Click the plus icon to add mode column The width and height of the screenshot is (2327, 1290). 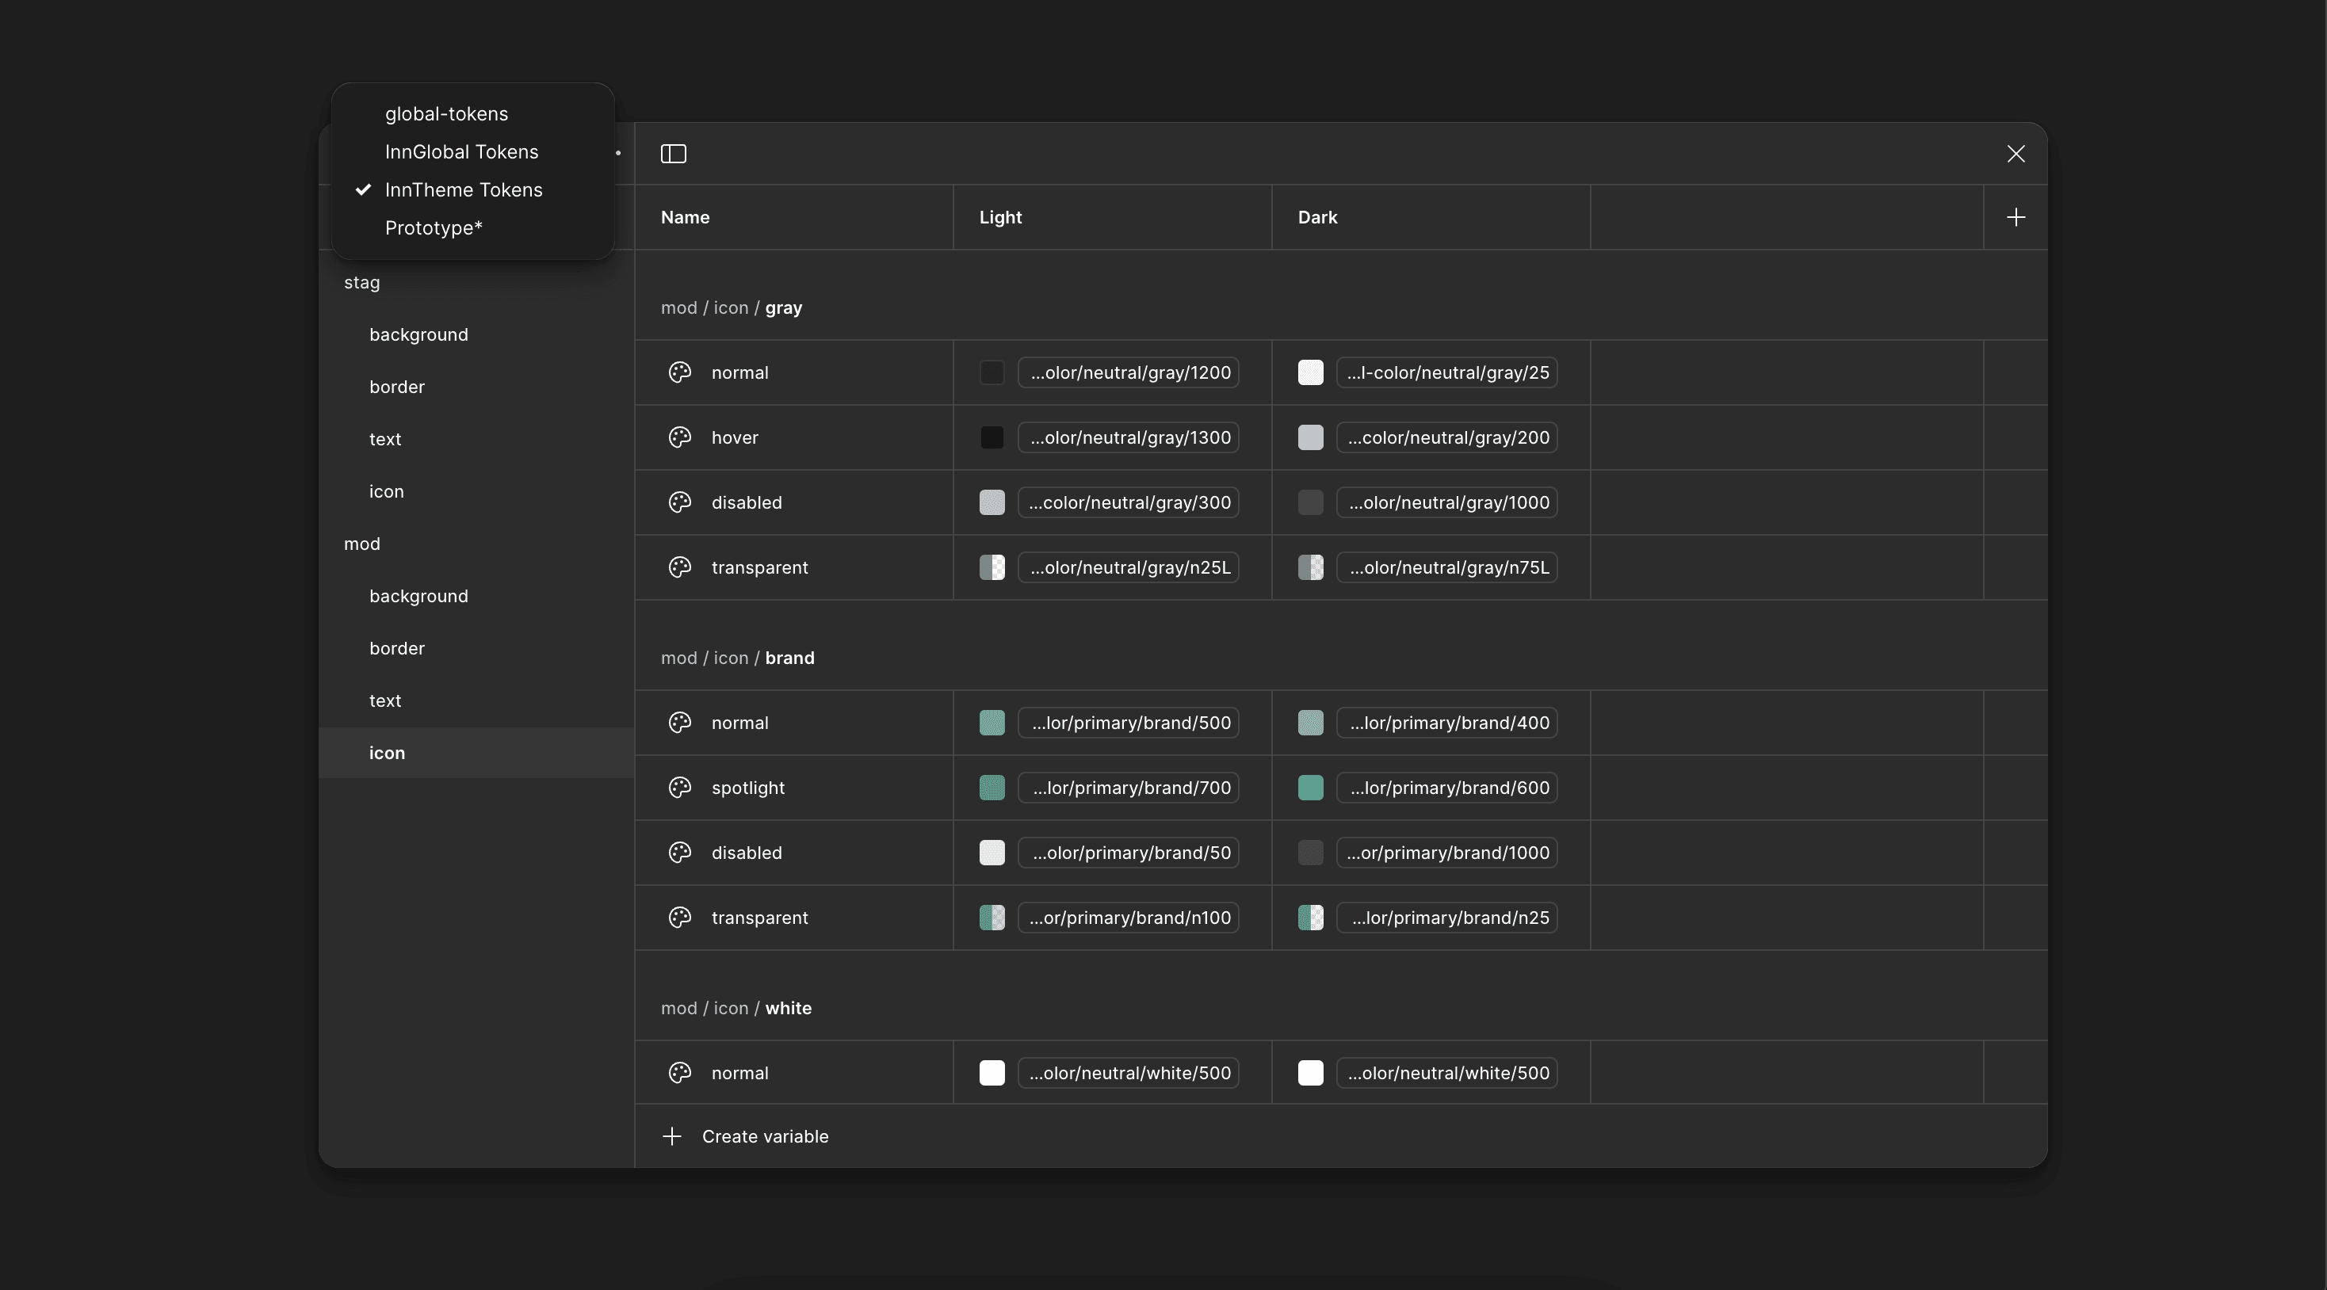click(2016, 217)
